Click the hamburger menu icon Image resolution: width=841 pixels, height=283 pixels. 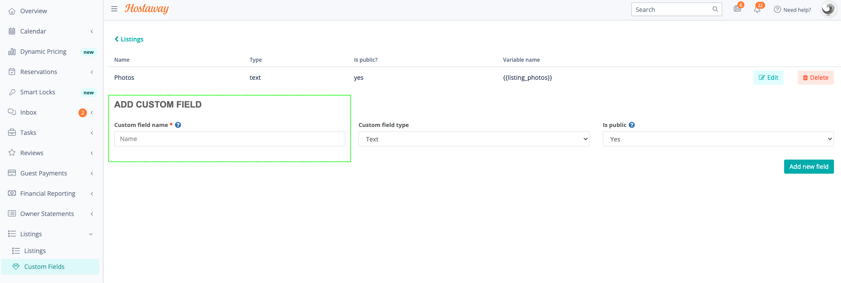(114, 9)
